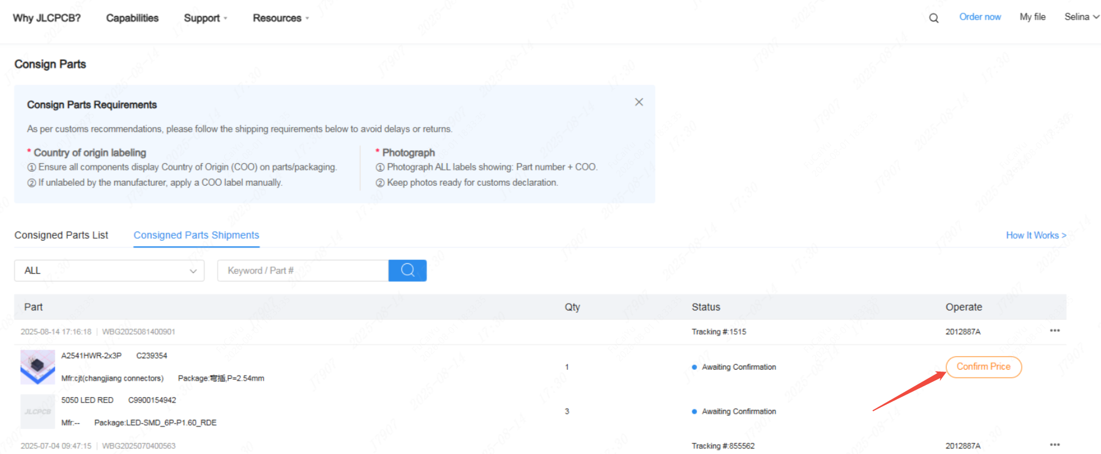Switch to the Consigned Parts List tab
Image resolution: width=1101 pixels, height=454 pixels.
[61, 235]
